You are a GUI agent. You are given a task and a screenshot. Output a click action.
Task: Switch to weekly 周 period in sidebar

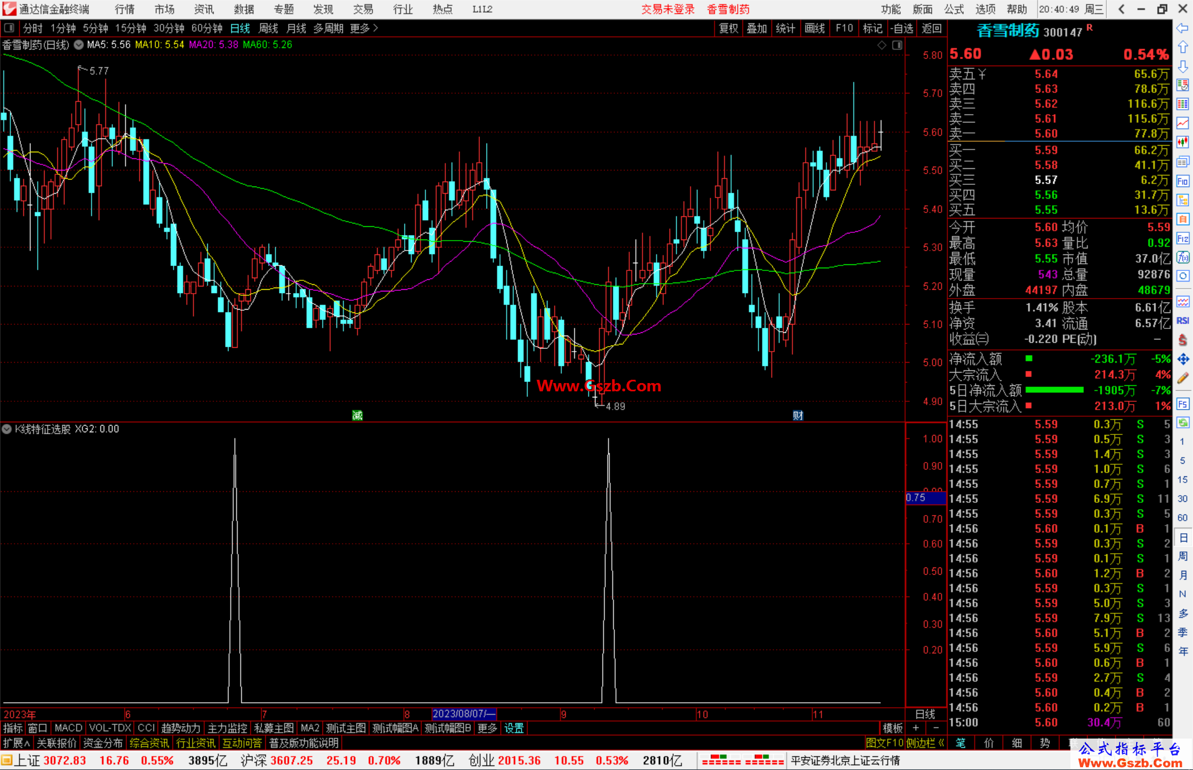(1183, 556)
